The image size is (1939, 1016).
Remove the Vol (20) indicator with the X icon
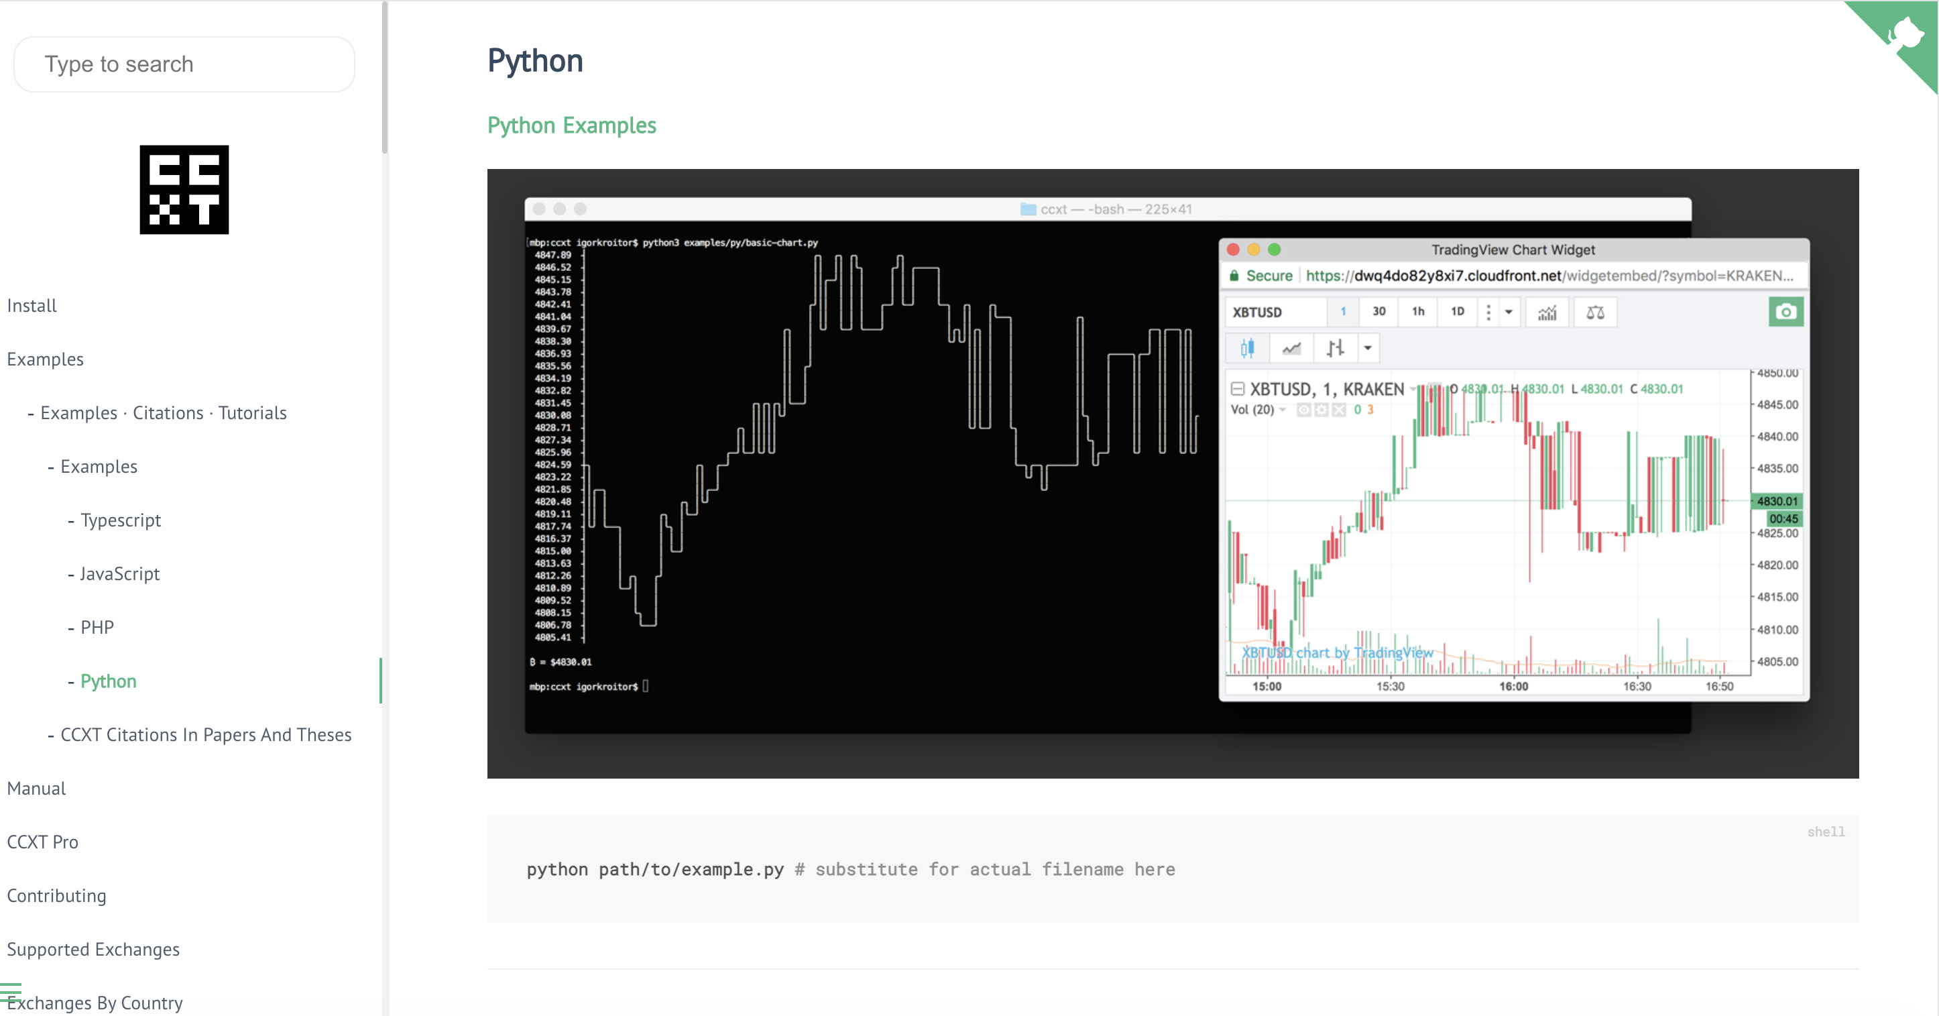tap(1339, 411)
